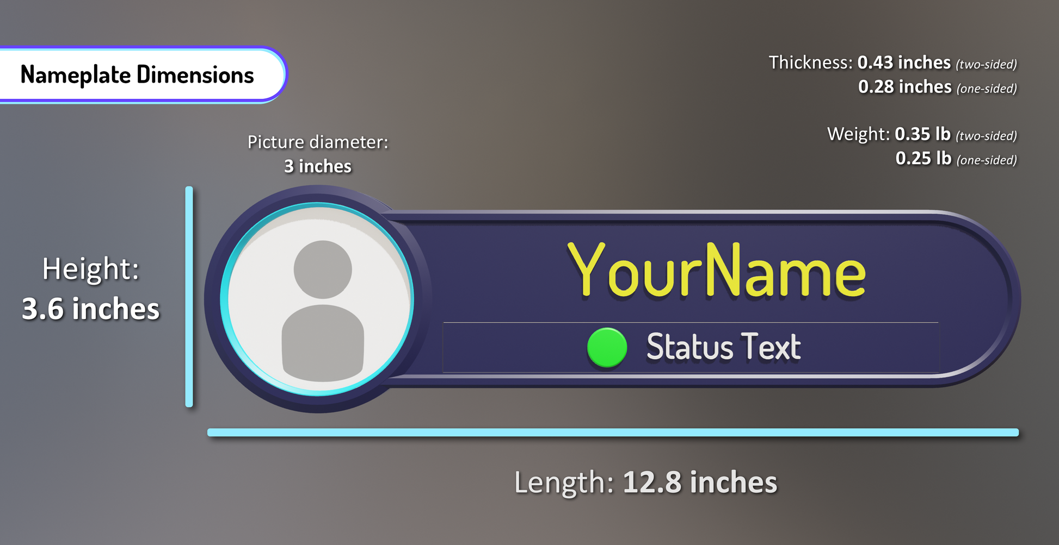Click the 0.25 lb one-sided weight
Image resolution: width=1059 pixels, height=545 pixels.
923,159
